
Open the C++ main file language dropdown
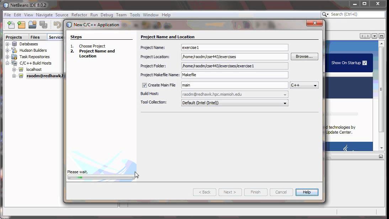(x=304, y=85)
